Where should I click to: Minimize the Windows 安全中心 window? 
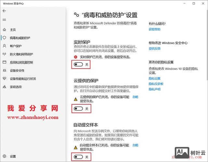[x=184, y=4]
